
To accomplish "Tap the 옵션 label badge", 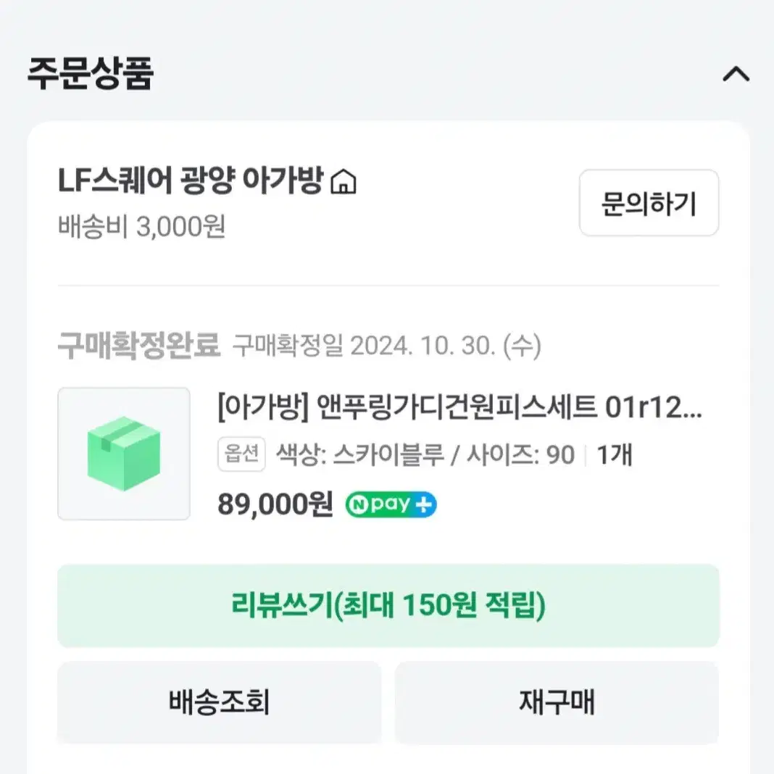I will click(x=241, y=454).
